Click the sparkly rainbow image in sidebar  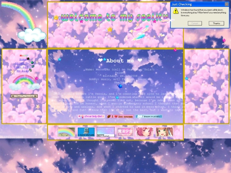tap(24, 82)
